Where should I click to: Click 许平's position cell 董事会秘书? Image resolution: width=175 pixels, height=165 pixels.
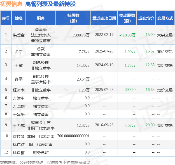(x=41, y=82)
